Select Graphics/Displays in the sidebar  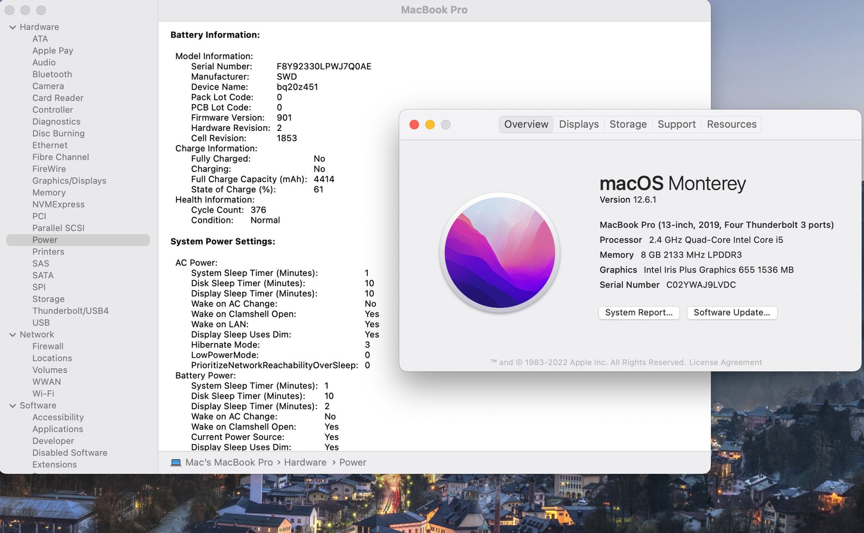click(x=69, y=180)
